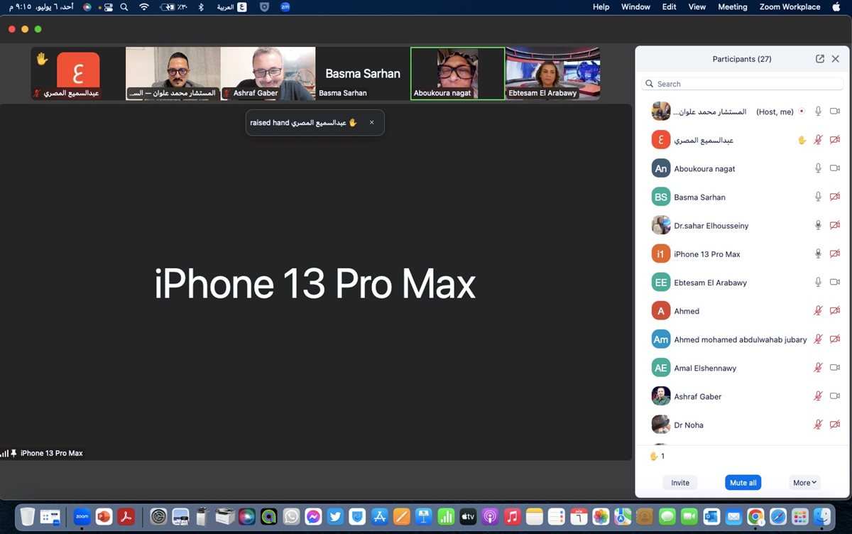Select Basma Sarhan's video tile

[x=363, y=73]
